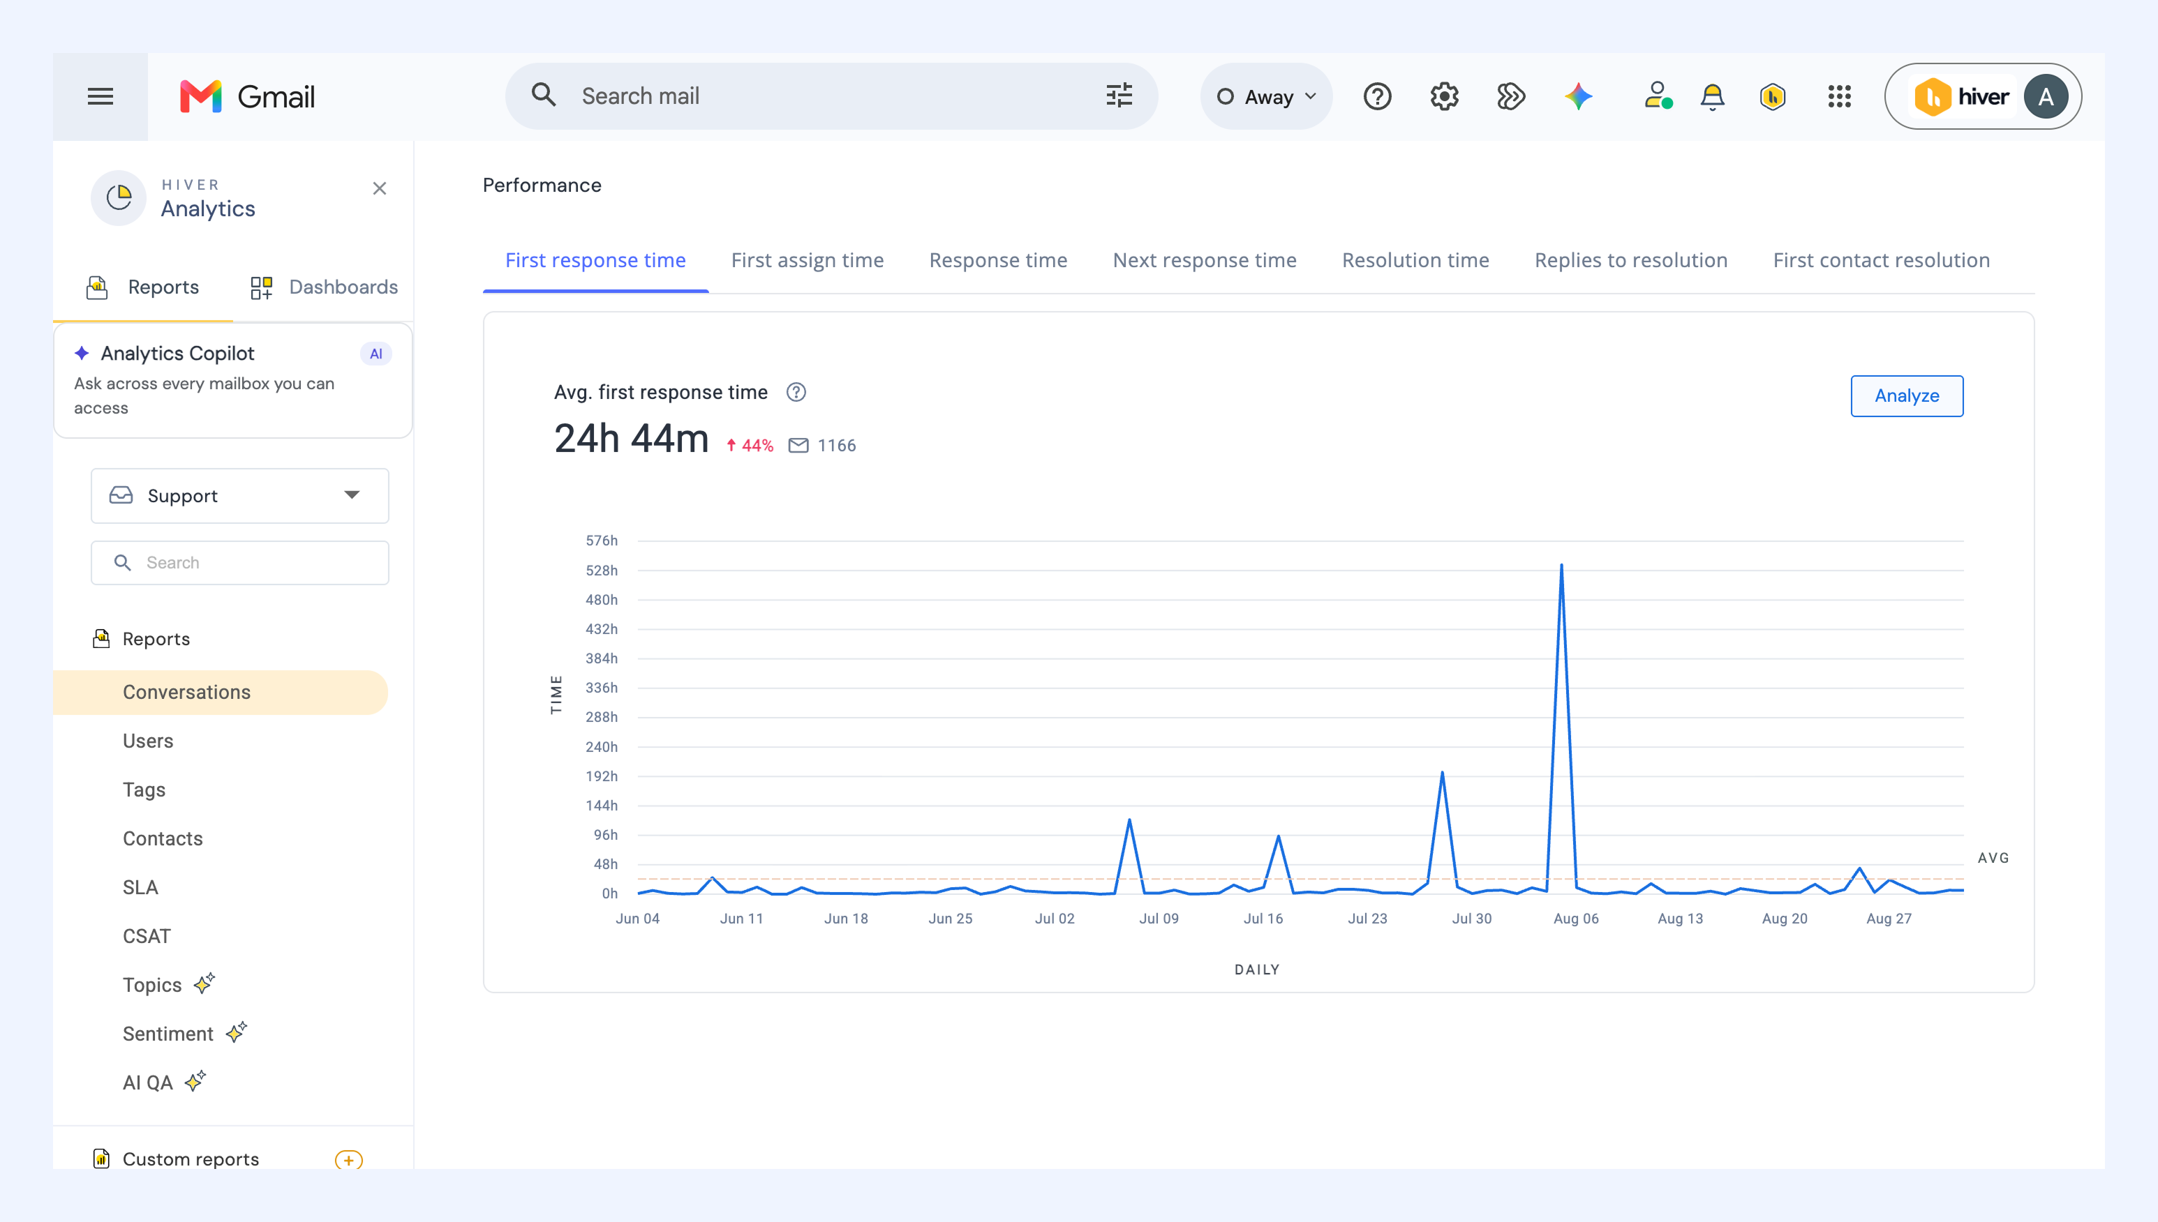This screenshot has width=2158, height=1222.
Task: Click the Analyze button
Action: click(1906, 395)
